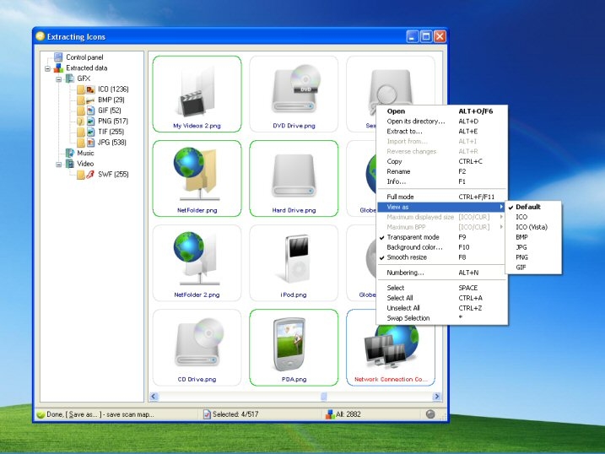Click the Control panel icon in tree
This screenshot has height=454, width=605.
point(58,57)
